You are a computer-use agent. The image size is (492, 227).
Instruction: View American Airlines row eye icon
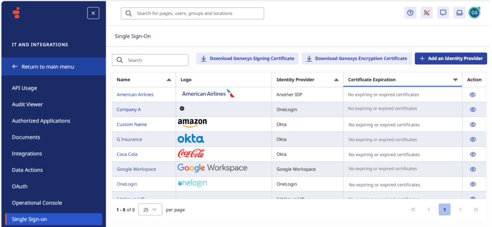473,95
